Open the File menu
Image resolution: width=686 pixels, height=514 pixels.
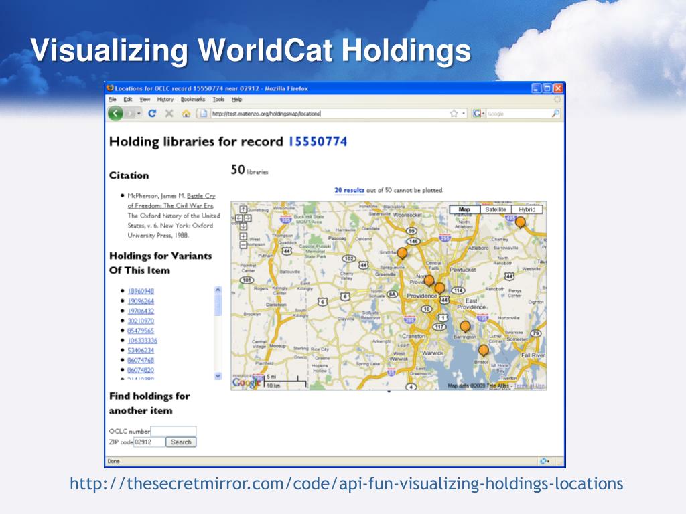point(113,100)
